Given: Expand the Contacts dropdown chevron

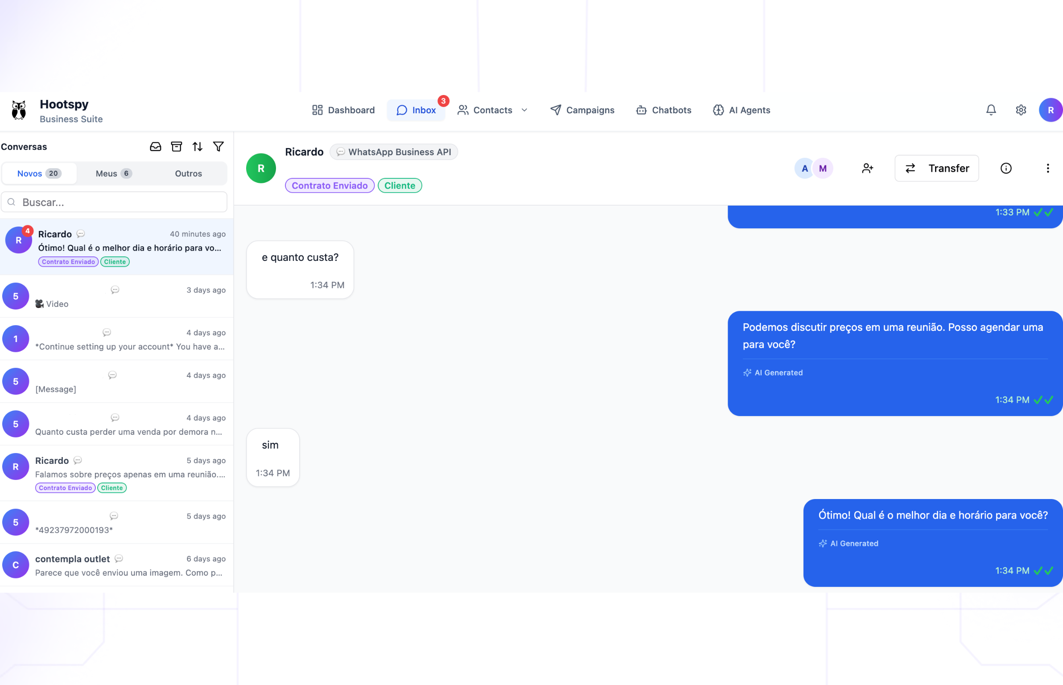Looking at the screenshot, I should tap(524, 110).
